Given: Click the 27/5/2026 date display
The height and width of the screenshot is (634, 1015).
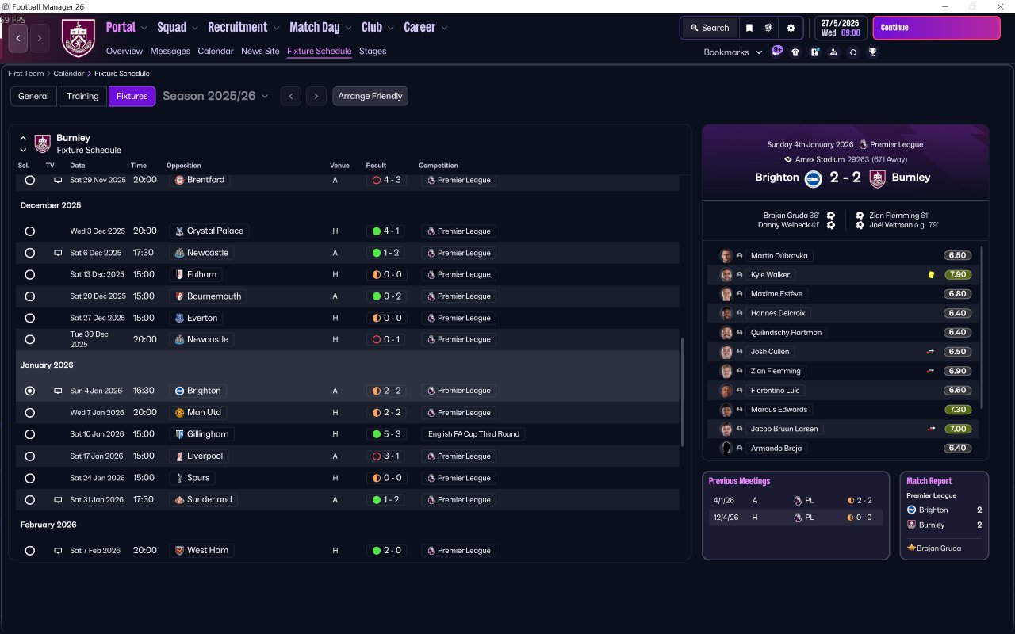Looking at the screenshot, I should (x=841, y=28).
